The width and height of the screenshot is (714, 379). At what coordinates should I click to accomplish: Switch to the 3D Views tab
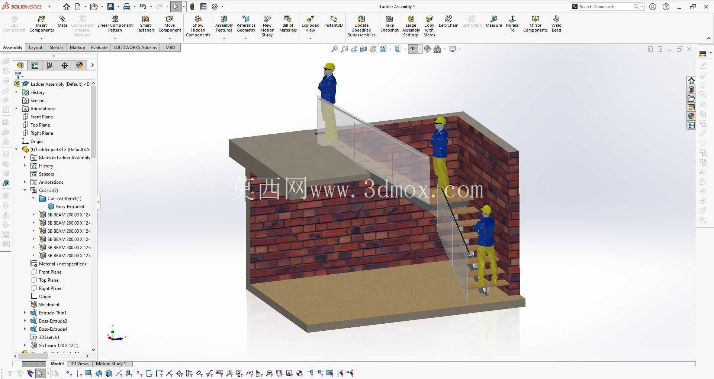80,364
